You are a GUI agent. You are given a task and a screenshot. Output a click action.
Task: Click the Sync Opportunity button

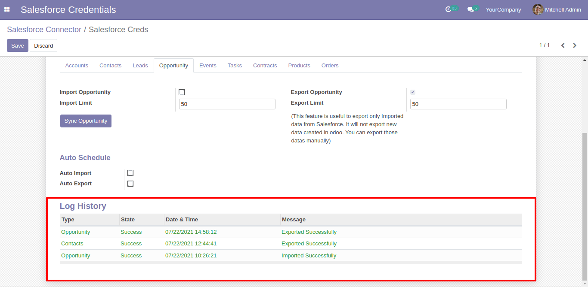point(86,121)
